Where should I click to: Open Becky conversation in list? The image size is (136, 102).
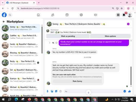pos(20,63)
